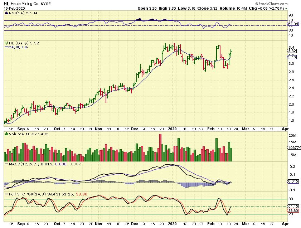Image resolution: width=301 pixels, height=228 pixels.
Task: Click the 51.15 stochastic %K tag
Action: [293, 206]
